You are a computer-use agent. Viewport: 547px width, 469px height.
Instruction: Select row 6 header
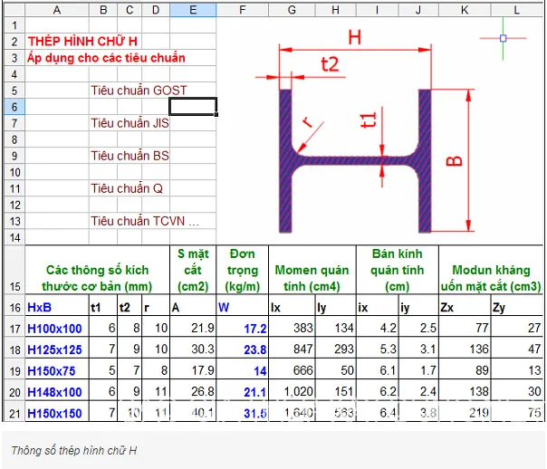pyautogui.click(x=13, y=107)
